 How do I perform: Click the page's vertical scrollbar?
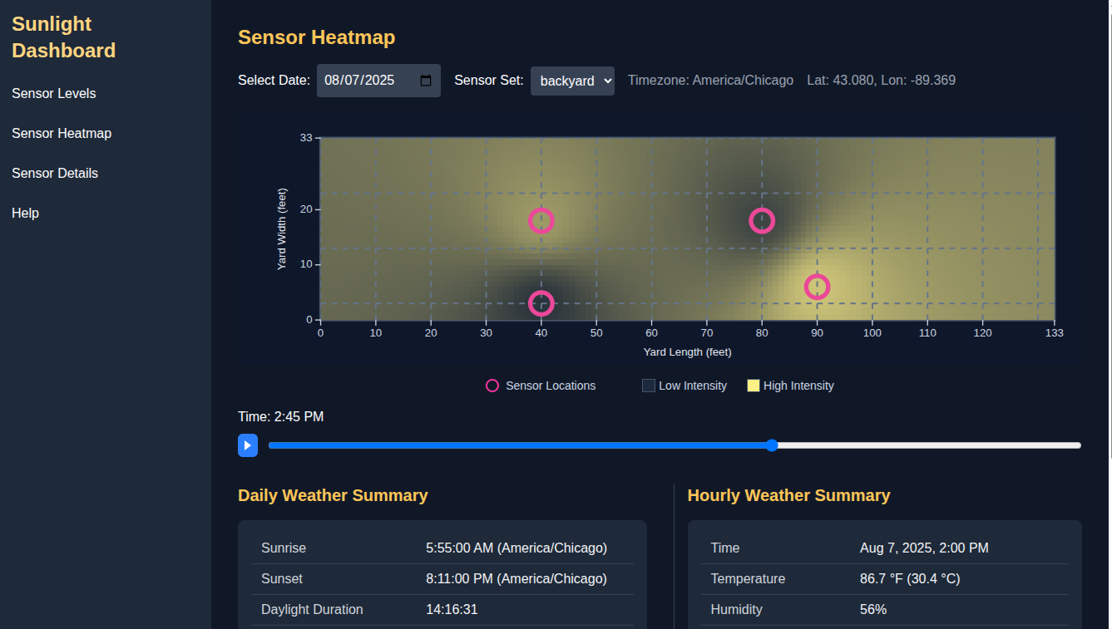click(x=1107, y=249)
